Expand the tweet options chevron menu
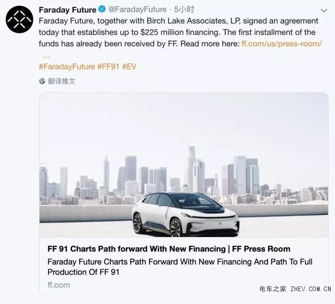The height and width of the screenshot is (304, 335). (324, 11)
